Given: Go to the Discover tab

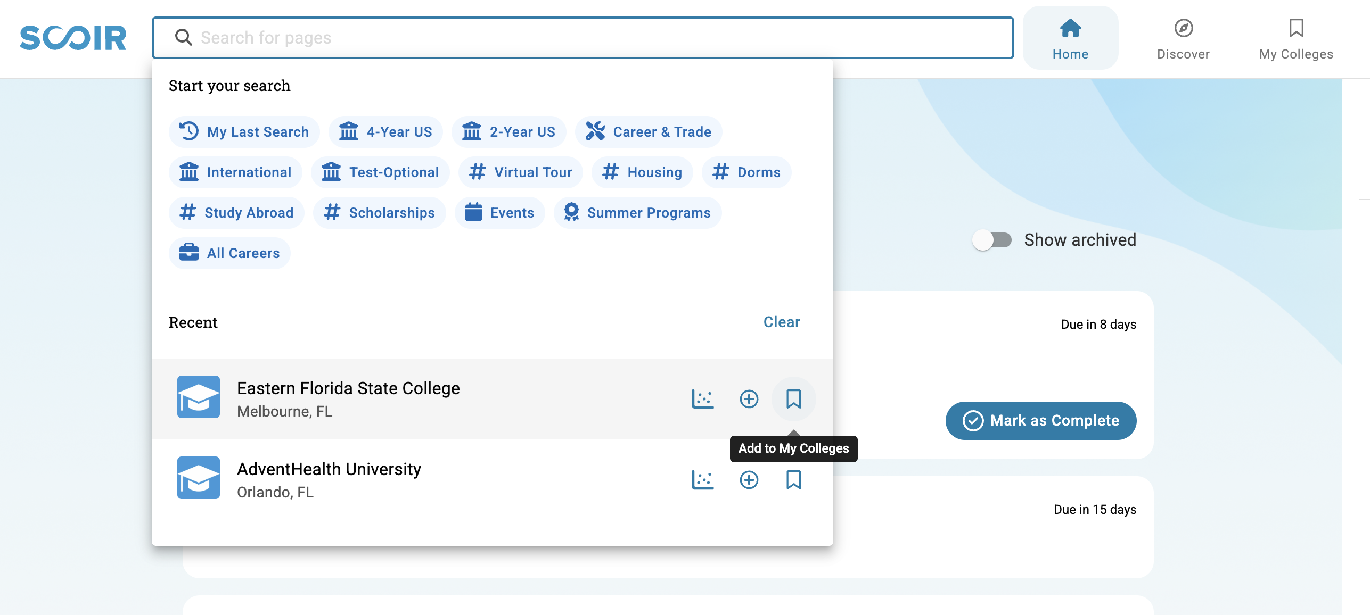Looking at the screenshot, I should 1183,38.
